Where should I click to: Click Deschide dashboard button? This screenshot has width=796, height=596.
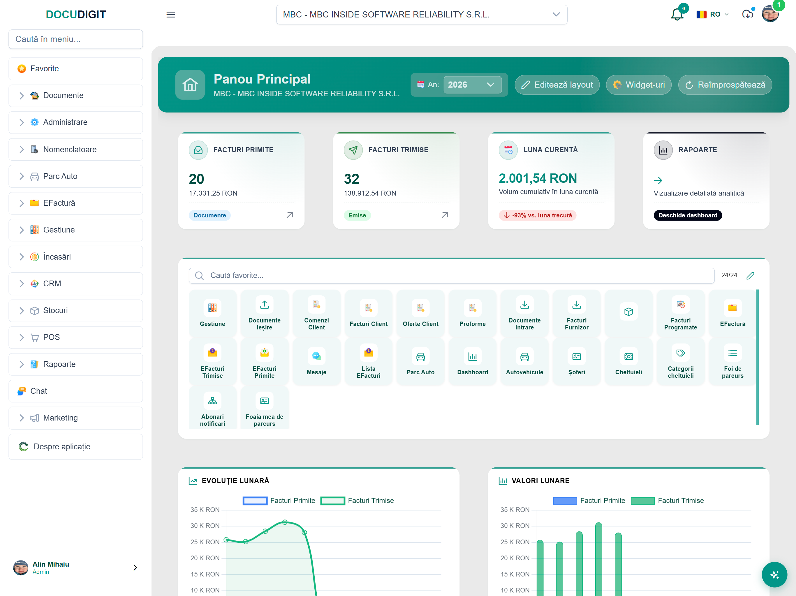(687, 215)
